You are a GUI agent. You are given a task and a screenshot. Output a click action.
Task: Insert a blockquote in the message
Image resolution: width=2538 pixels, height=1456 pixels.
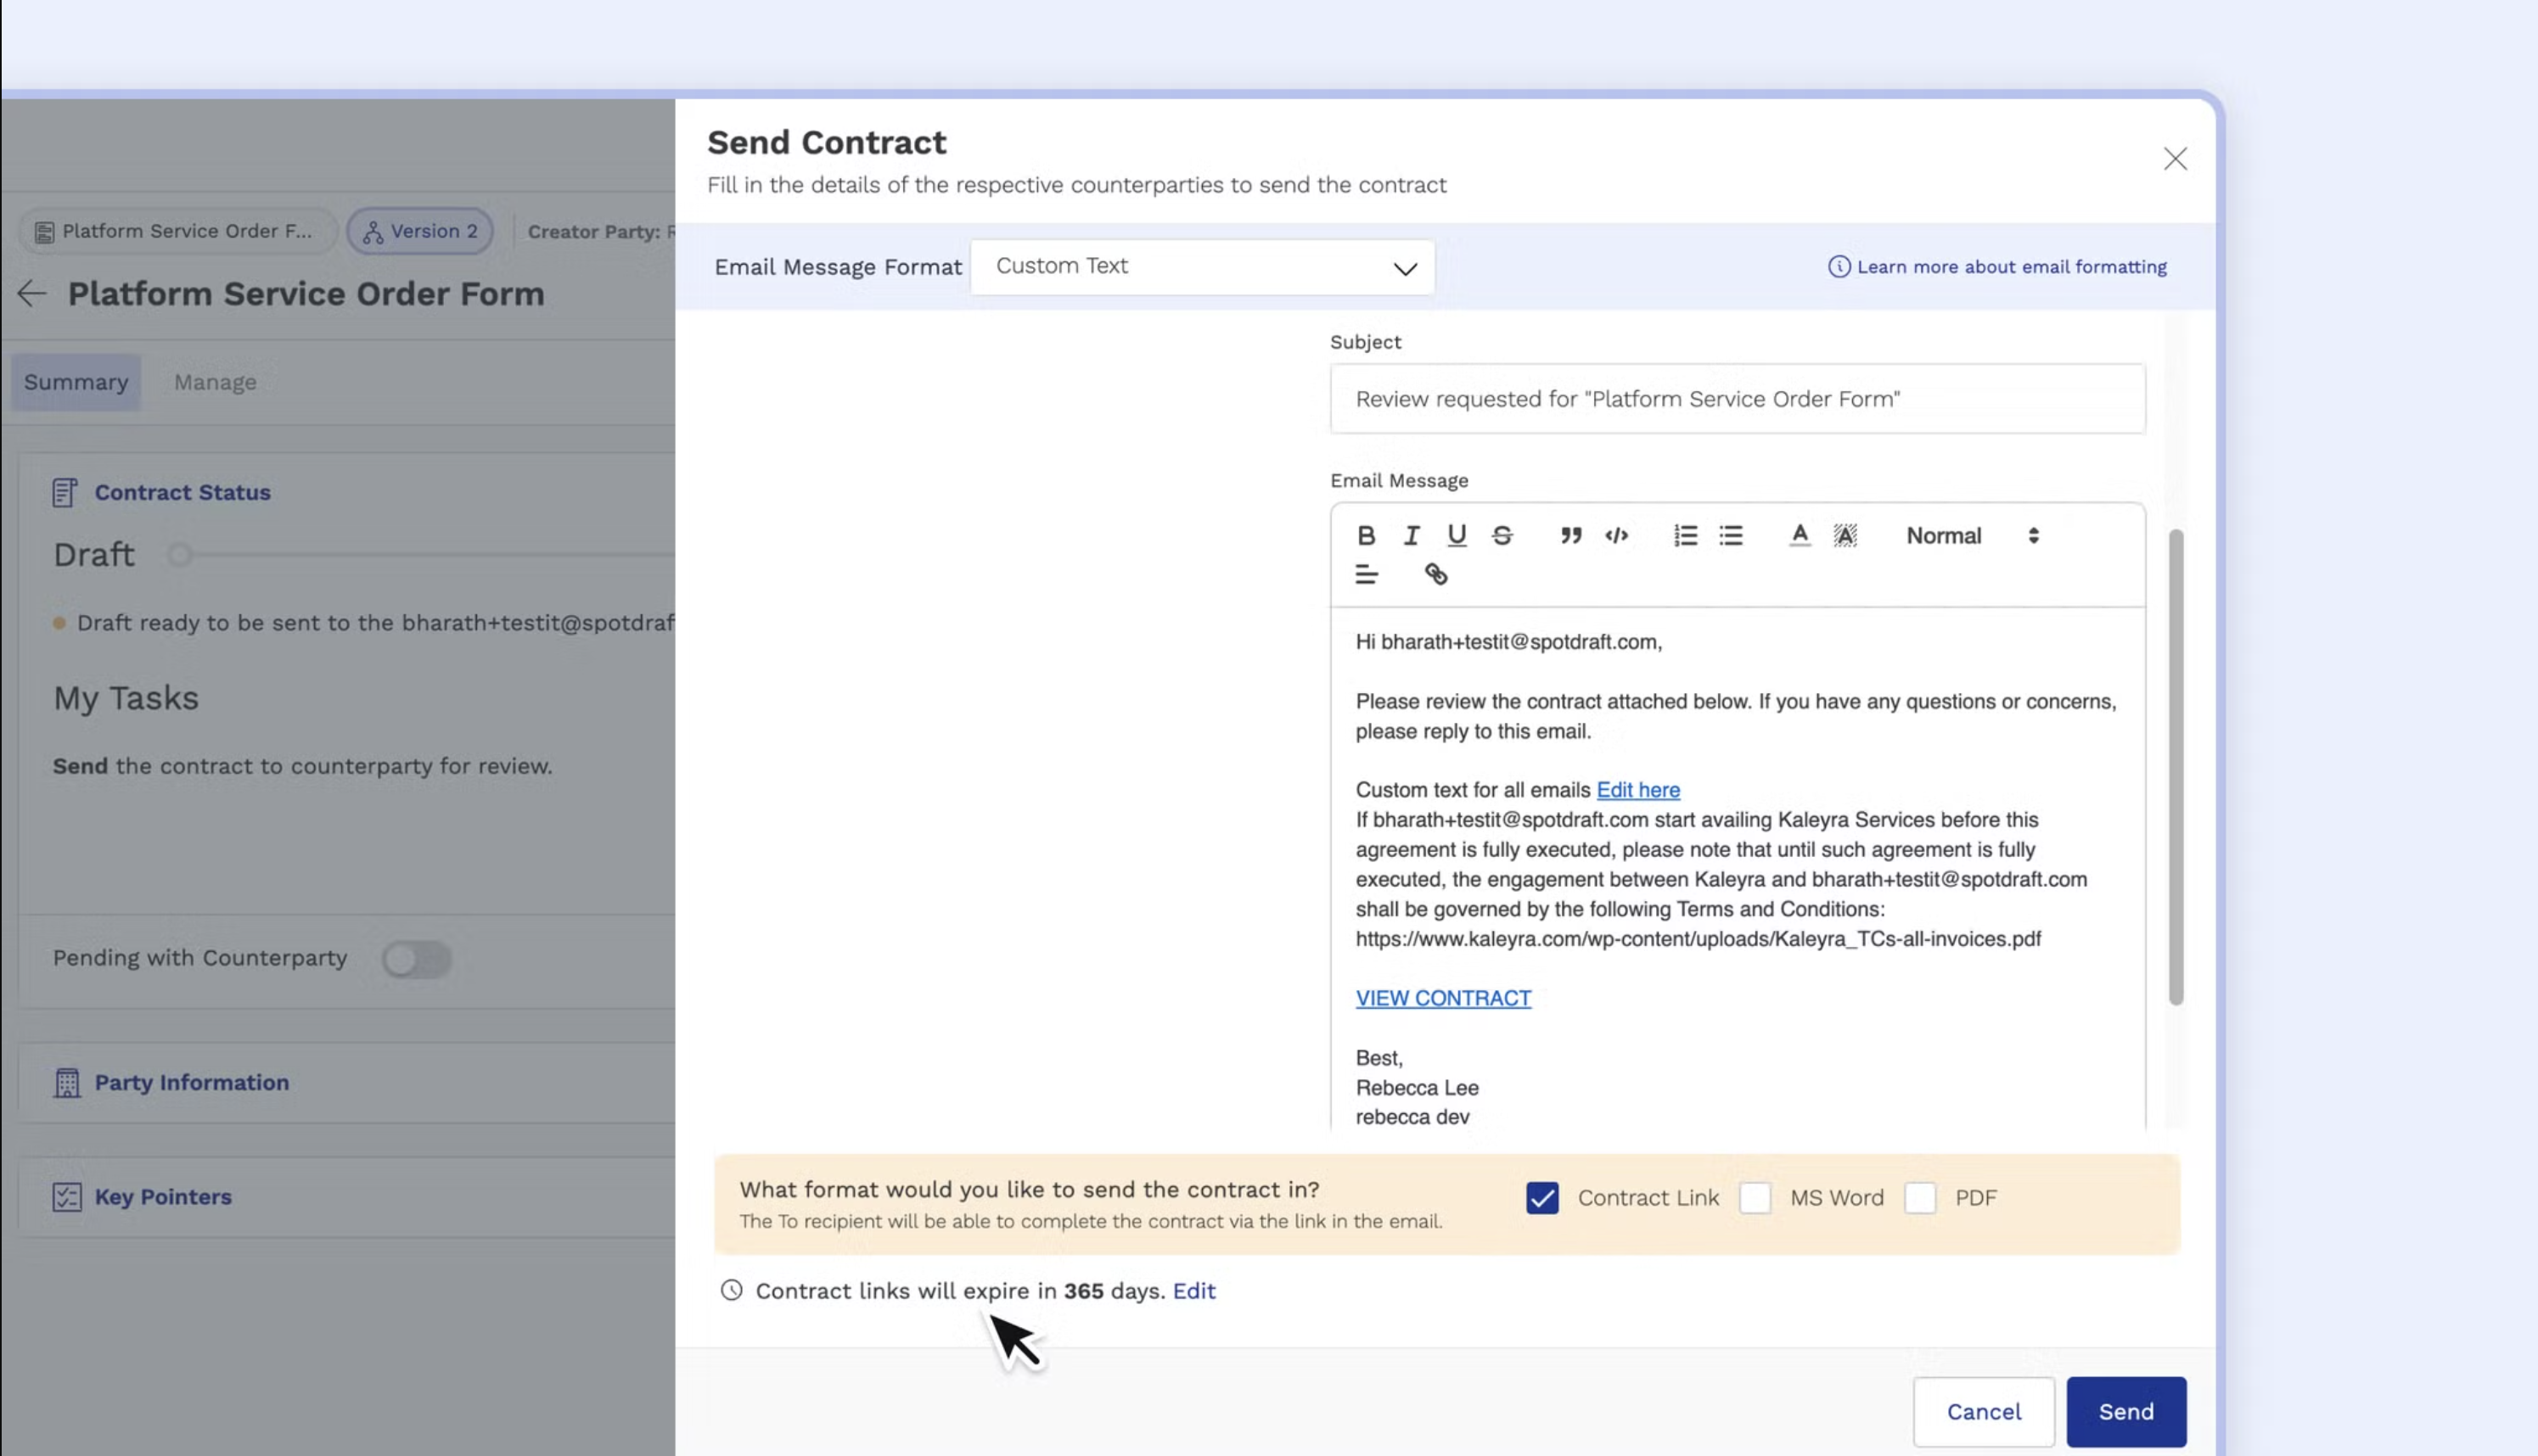coord(1570,536)
